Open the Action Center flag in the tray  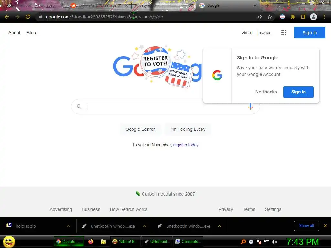pyautogui.click(x=259, y=242)
